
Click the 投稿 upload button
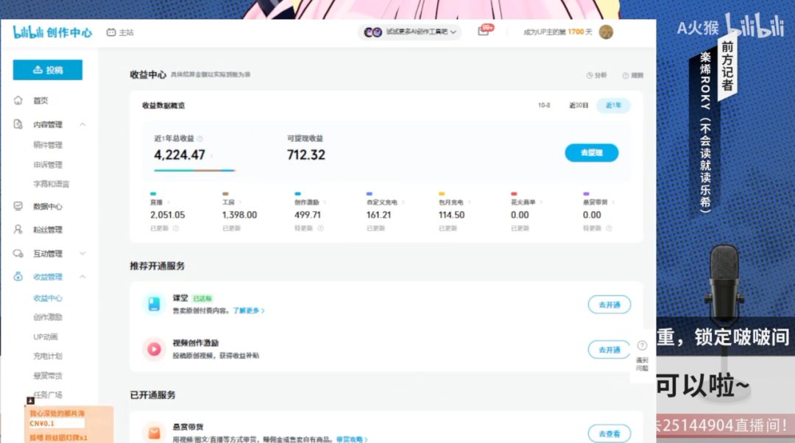tap(48, 70)
